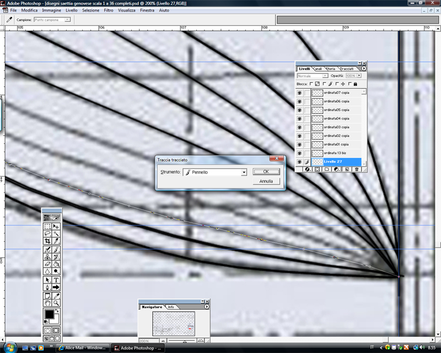Click the Annulla button
441x353 pixels.
[266, 181]
